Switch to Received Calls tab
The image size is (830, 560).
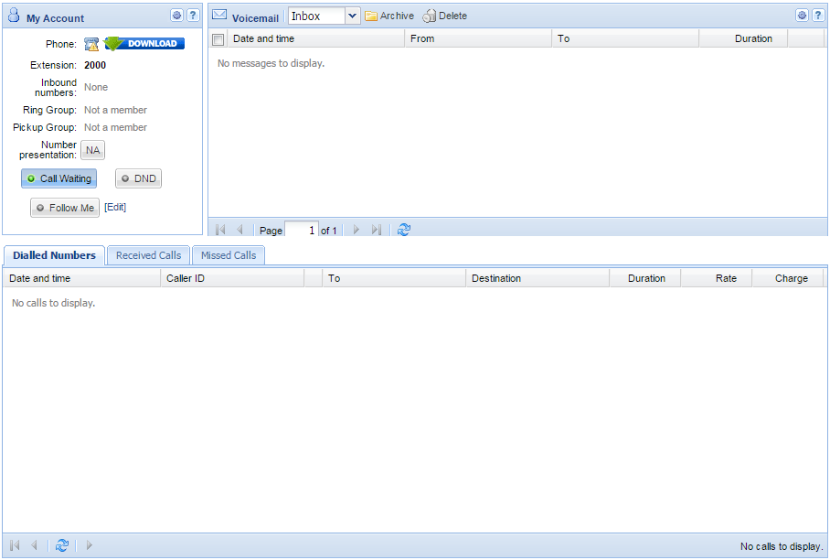tap(148, 255)
